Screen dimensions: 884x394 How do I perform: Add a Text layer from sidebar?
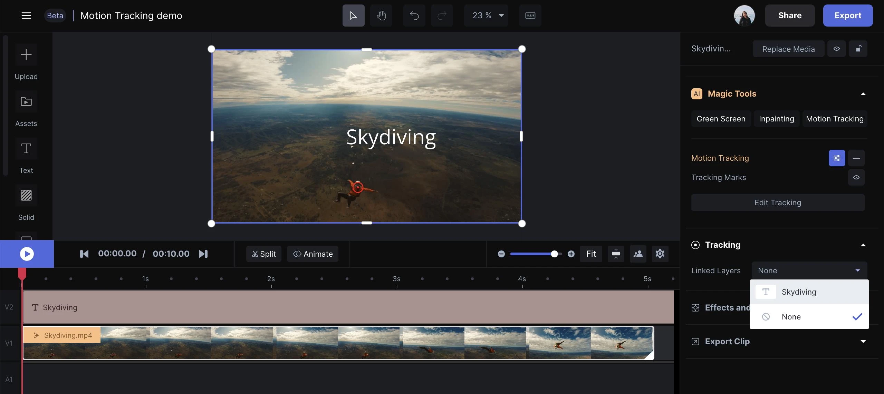[x=26, y=148]
